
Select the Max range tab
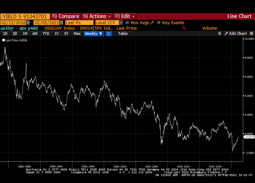tap(77, 33)
